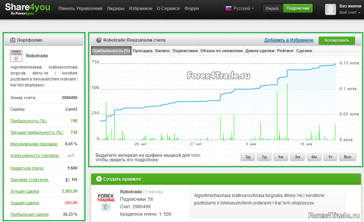This screenshot has width=364, height=222.
Task: Switch to the Просадка tab
Action: point(142,51)
